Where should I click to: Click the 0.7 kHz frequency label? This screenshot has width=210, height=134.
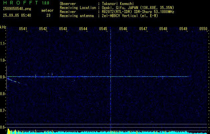click(3, 111)
